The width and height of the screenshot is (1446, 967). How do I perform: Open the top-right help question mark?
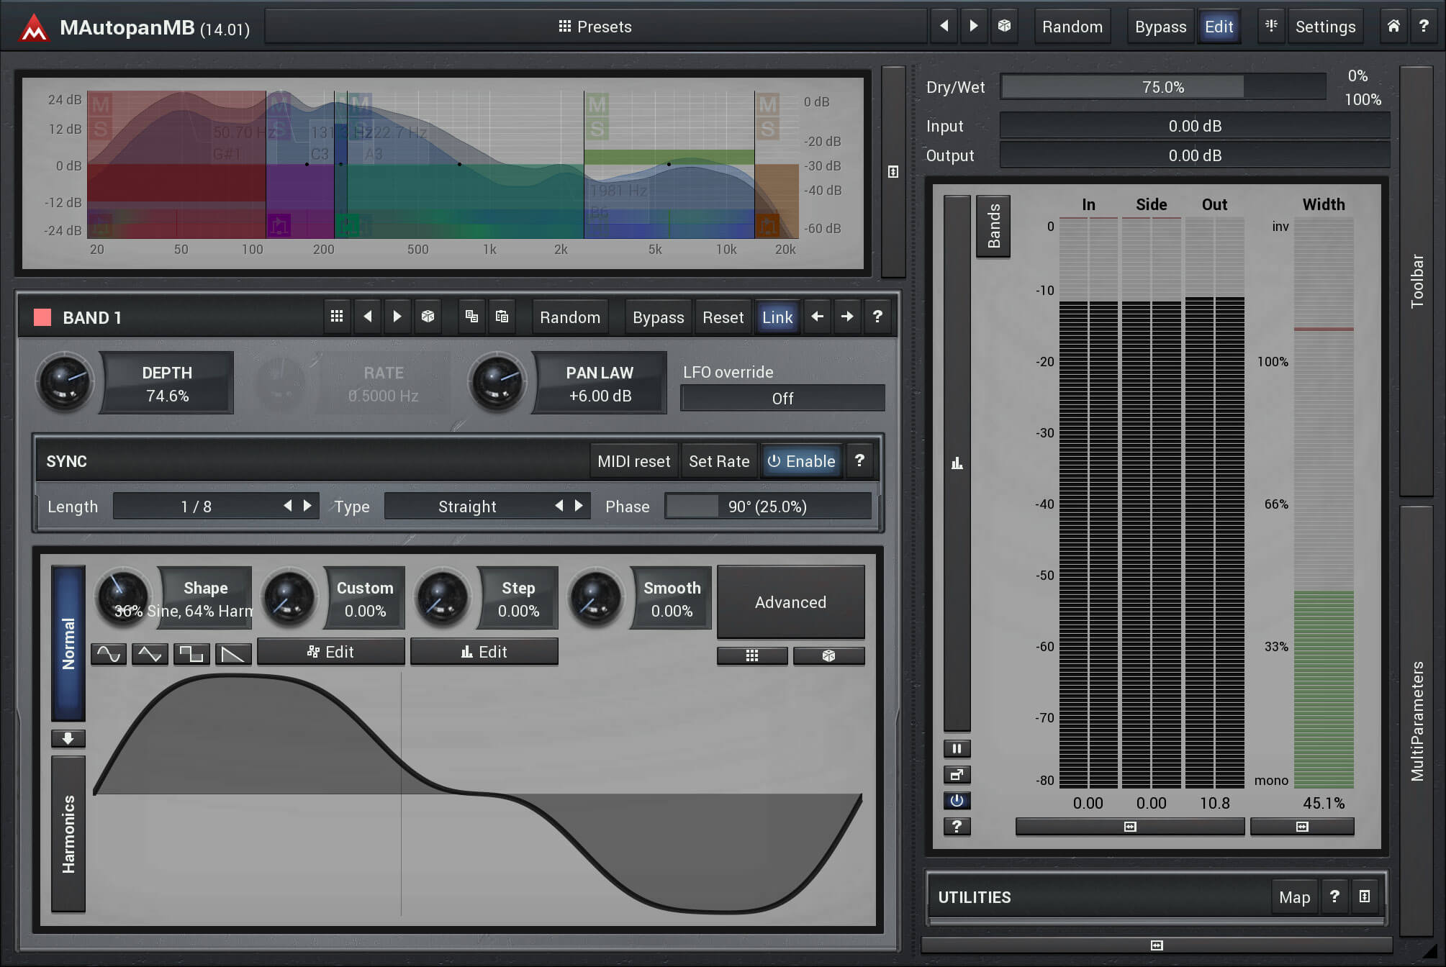click(1424, 27)
